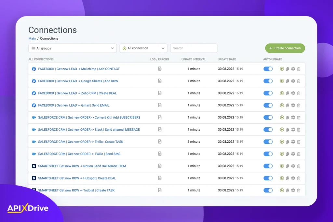Disable auto update for Facebook Mailchimp connection

(268, 69)
